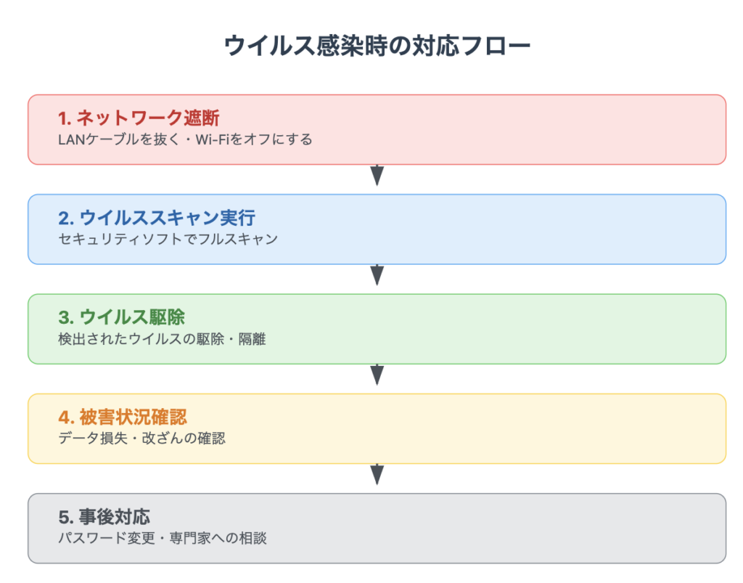Click the arrow between steps 3 and 4
743x583 pixels.
click(x=377, y=375)
